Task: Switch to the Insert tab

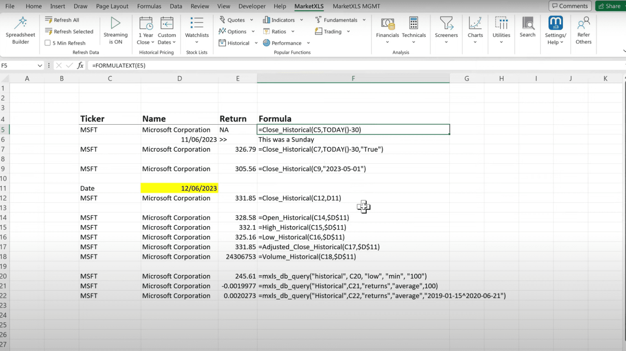Action: (x=57, y=6)
